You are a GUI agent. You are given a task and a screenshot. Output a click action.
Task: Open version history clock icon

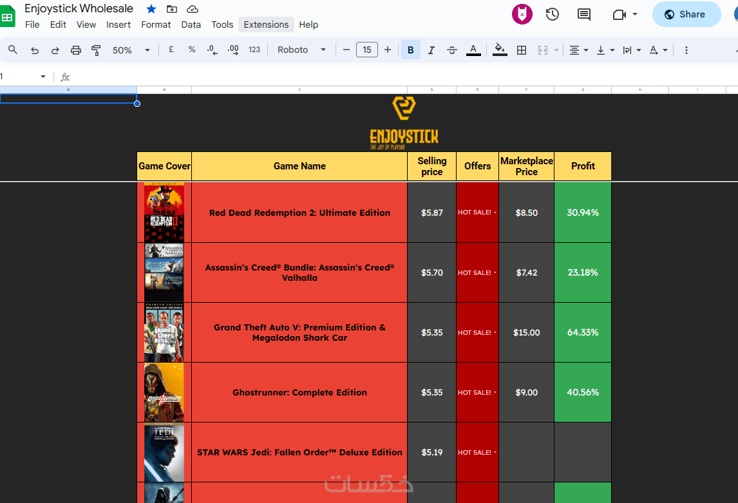(552, 15)
